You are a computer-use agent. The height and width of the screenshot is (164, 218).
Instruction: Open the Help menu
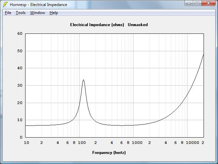coord(54,13)
